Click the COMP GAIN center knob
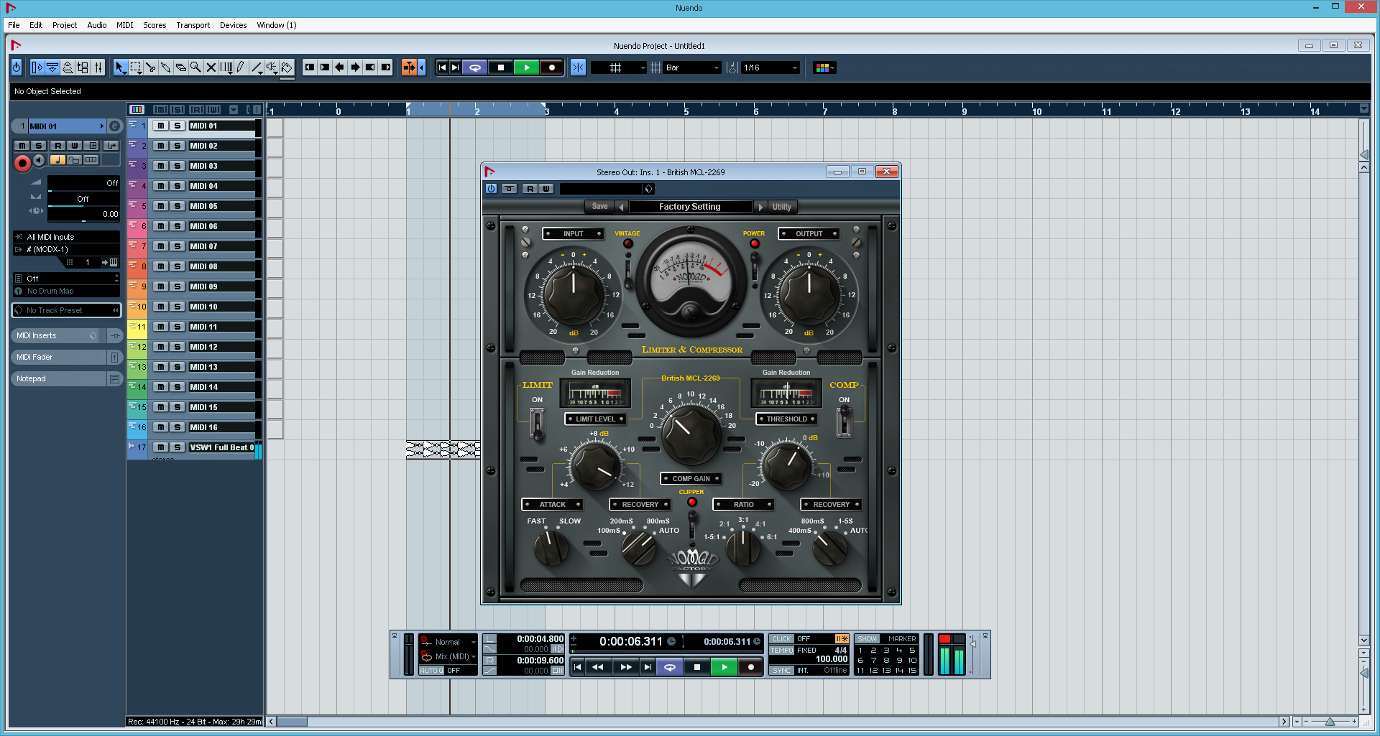1380x736 pixels. (x=691, y=434)
